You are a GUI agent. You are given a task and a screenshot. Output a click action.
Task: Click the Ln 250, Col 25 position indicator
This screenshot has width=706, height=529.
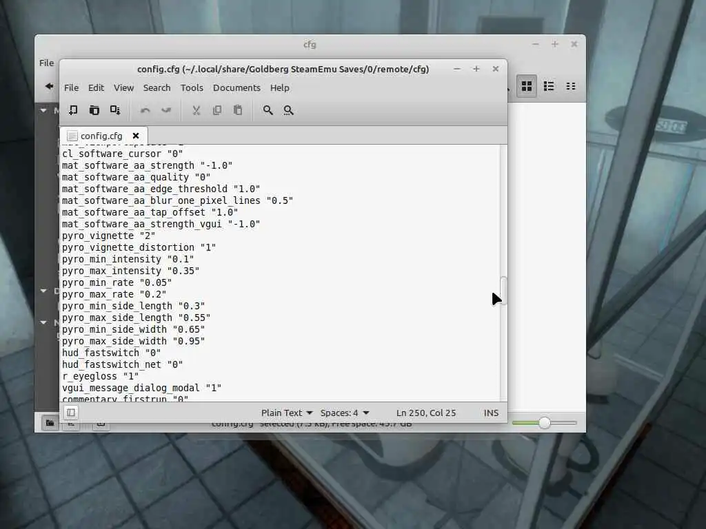coord(426,413)
